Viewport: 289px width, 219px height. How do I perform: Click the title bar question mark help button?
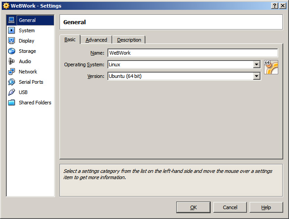(274, 6)
